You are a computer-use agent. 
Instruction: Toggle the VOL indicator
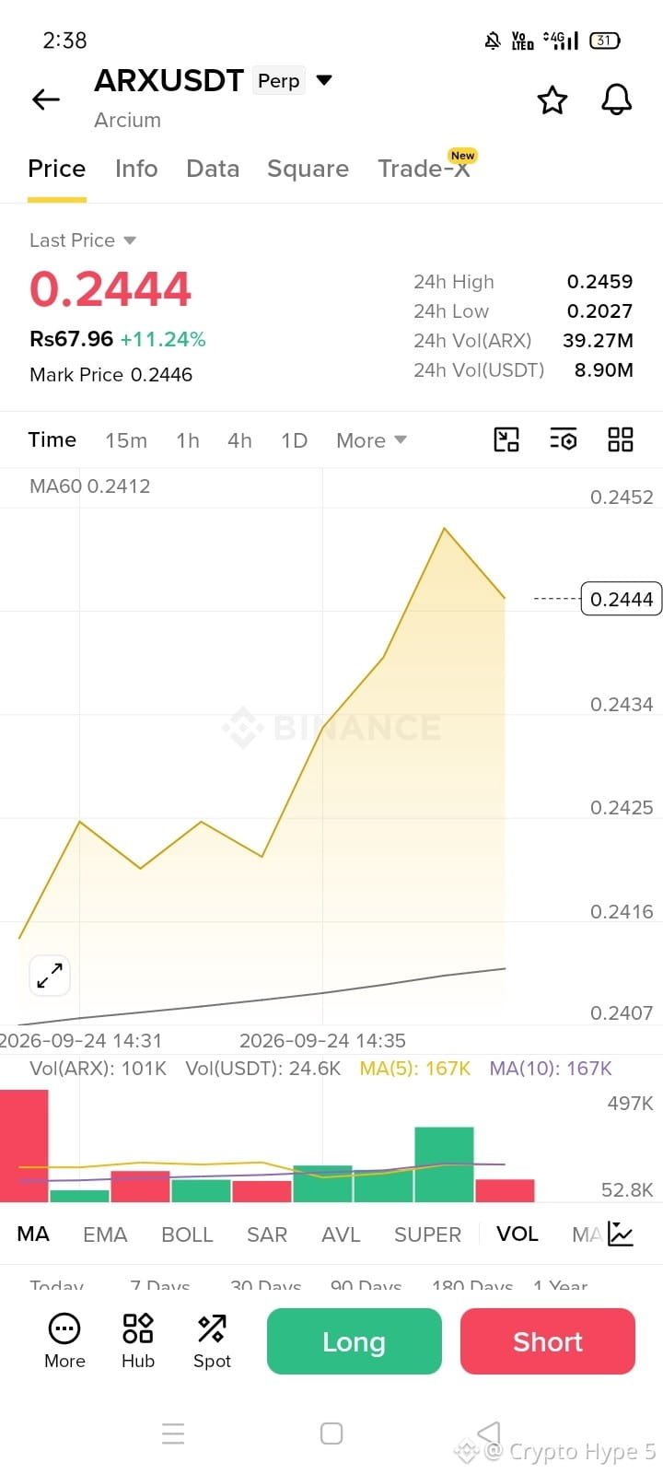click(x=518, y=1234)
